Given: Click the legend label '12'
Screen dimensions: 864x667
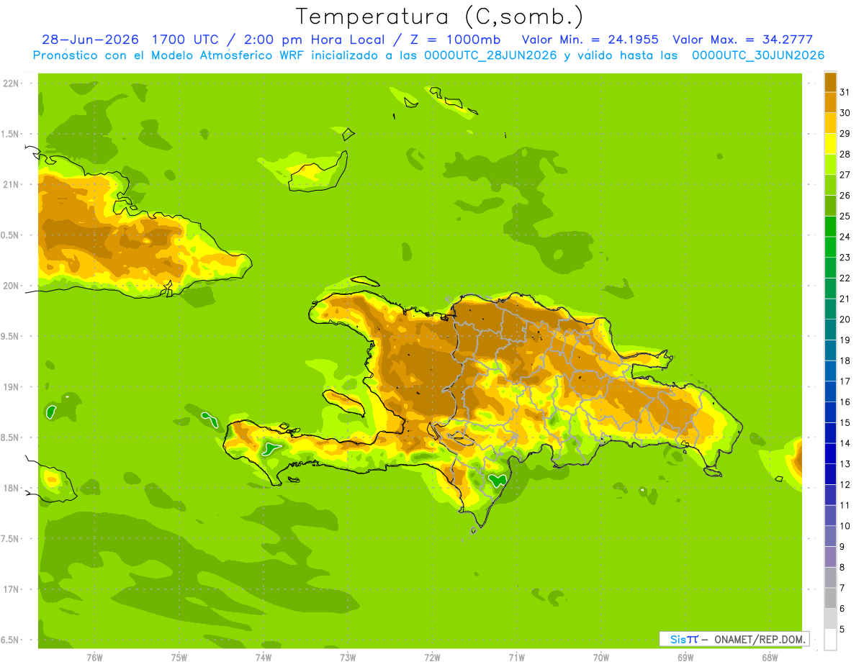Looking at the screenshot, I should (x=845, y=484).
